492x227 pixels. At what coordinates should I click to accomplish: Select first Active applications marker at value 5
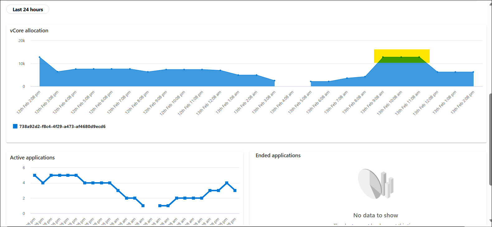[x=35, y=175]
